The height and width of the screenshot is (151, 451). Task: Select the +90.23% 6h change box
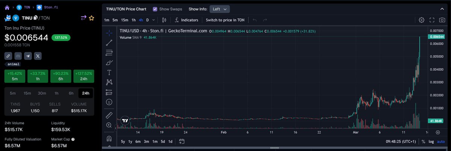(x=61, y=76)
